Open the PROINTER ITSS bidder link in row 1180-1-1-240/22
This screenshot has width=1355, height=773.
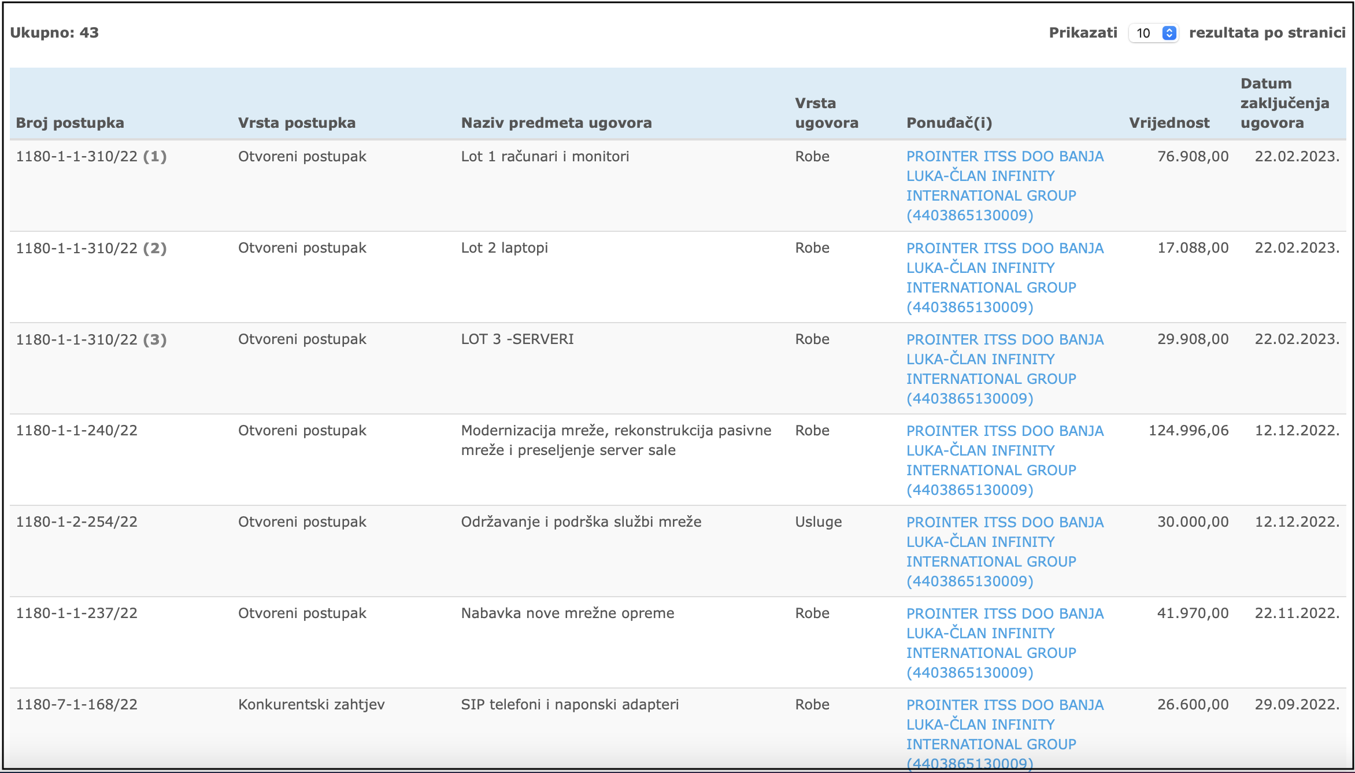[x=1005, y=460]
